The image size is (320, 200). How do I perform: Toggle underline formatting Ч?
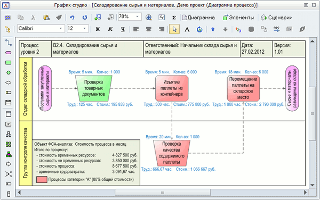point(123,29)
